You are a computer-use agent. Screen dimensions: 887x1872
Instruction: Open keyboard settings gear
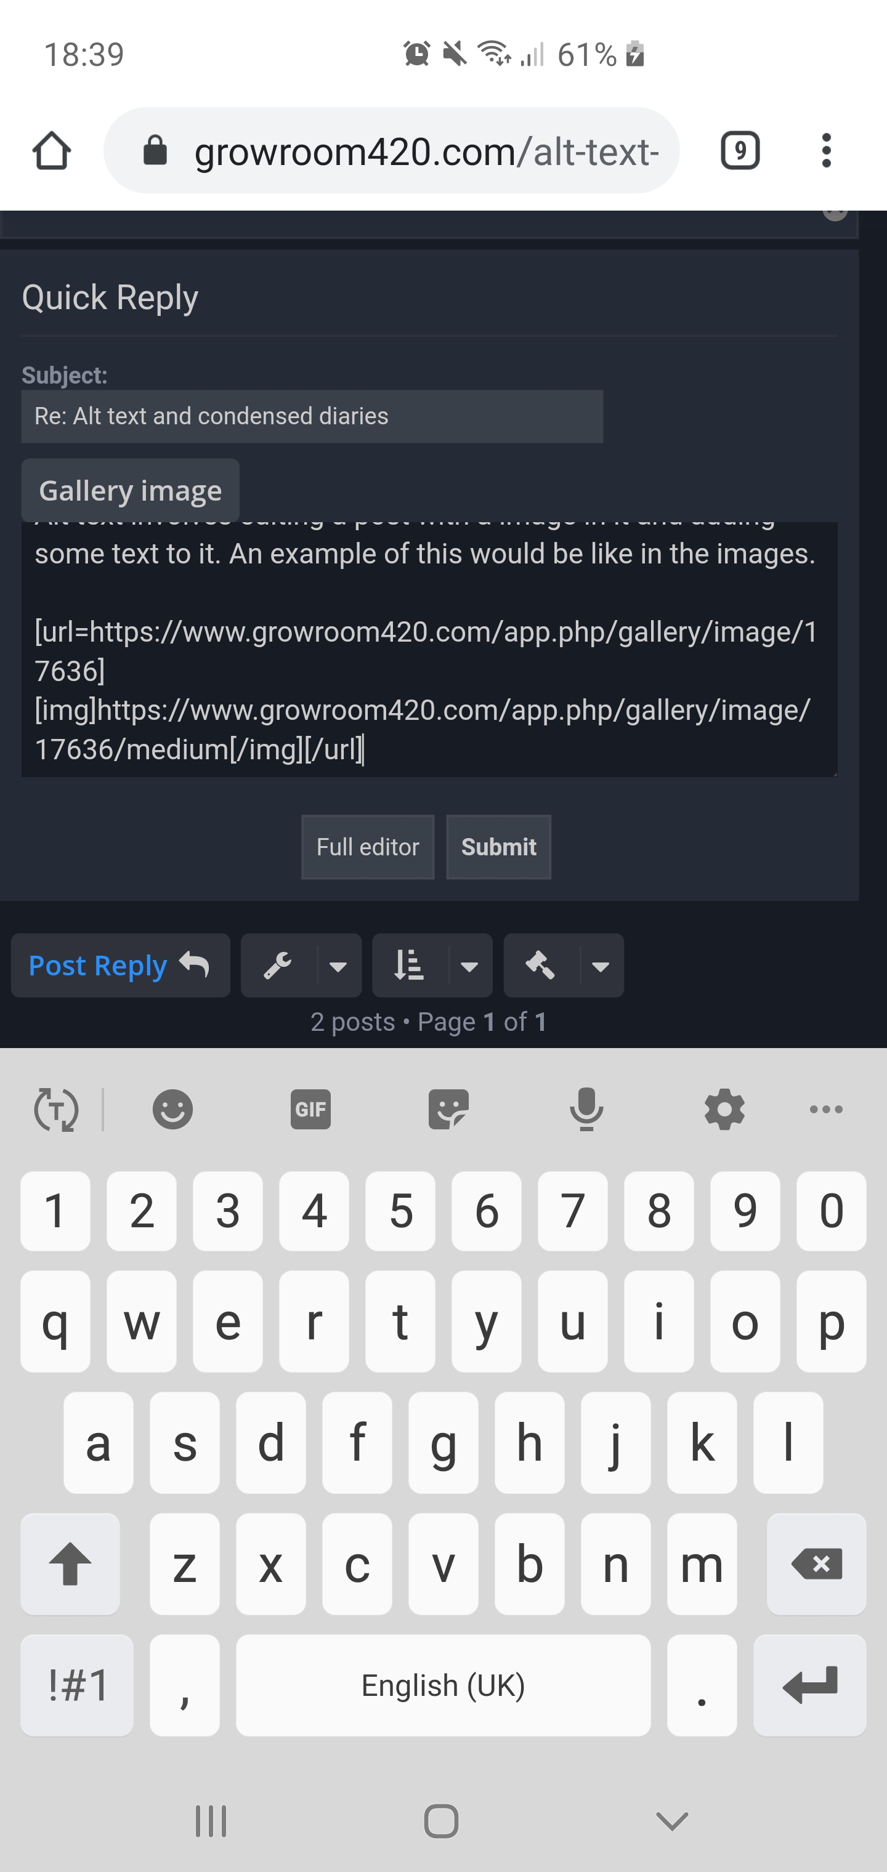(724, 1109)
